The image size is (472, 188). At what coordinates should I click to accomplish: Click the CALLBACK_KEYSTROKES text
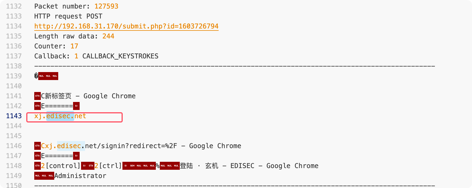click(120, 56)
